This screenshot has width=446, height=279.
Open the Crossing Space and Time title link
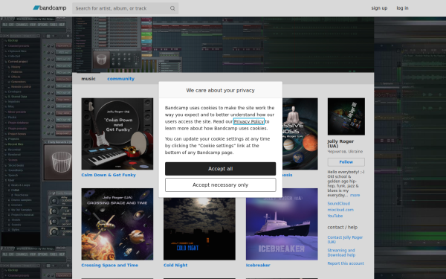pos(109,265)
